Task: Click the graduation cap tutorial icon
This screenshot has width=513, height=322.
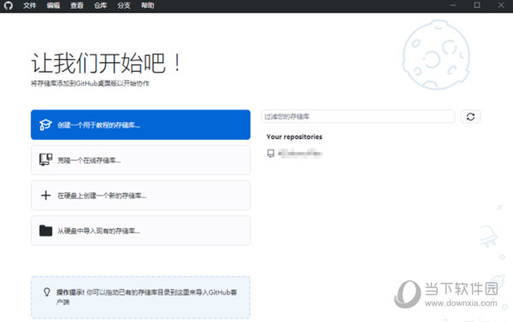Action: 45,125
